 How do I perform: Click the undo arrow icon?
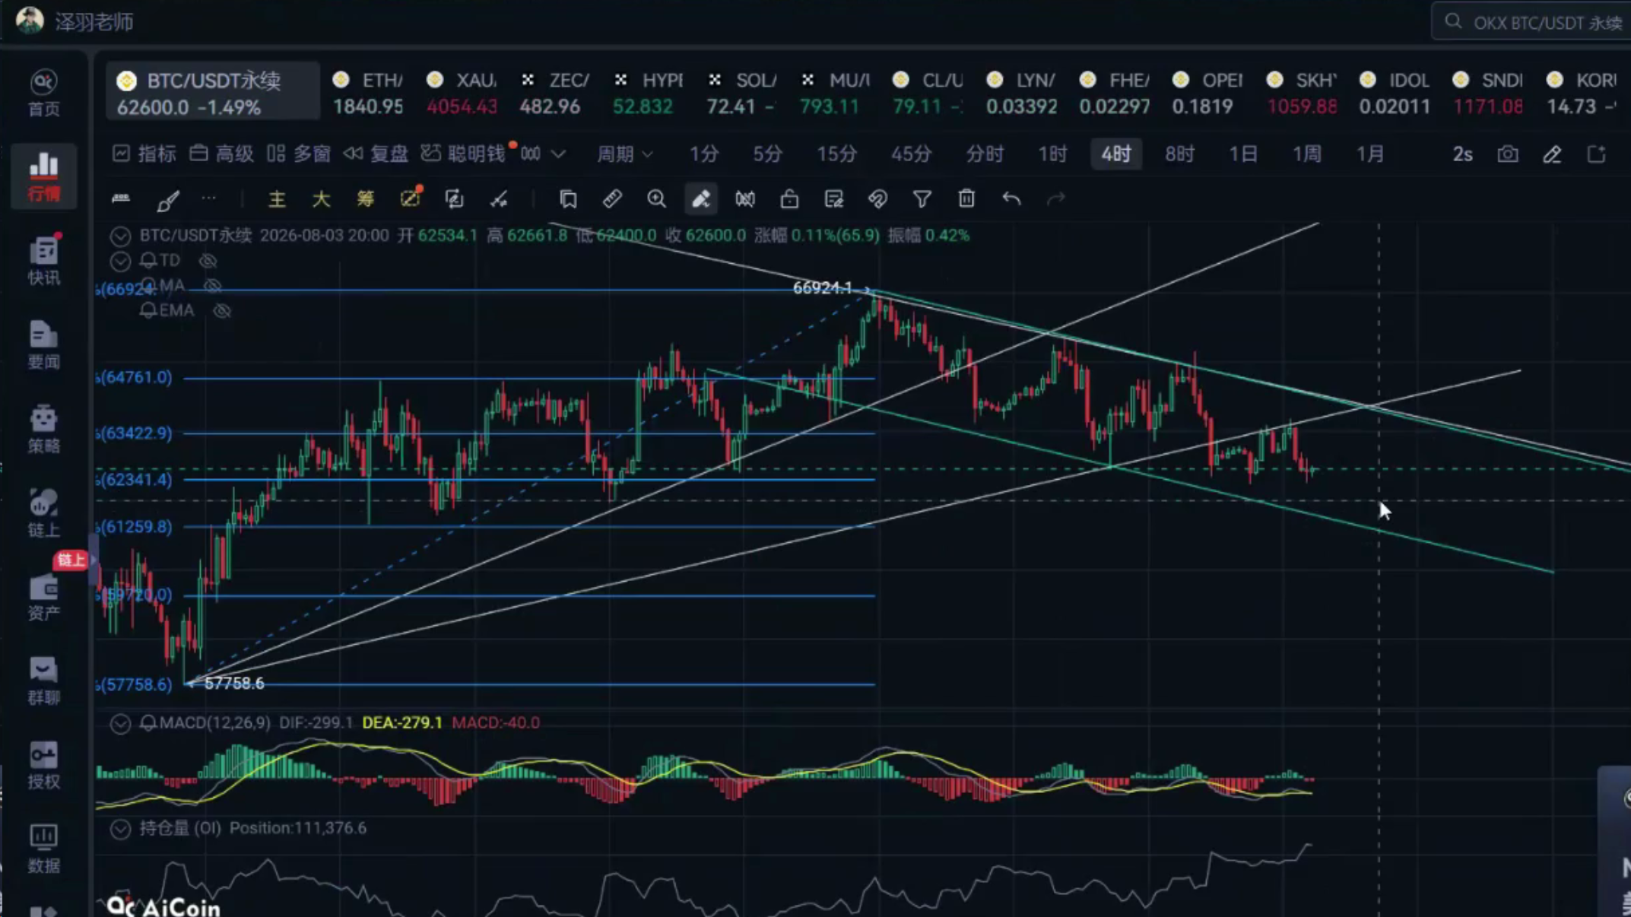pos(1011,199)
